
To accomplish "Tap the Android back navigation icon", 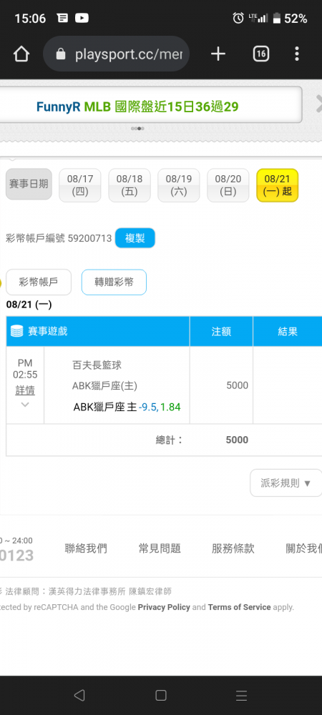I will (x=79, y=695).
